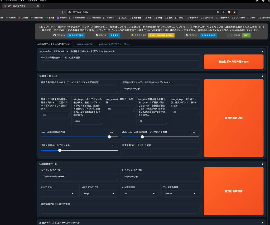Viewport: 270px width, 225px height.
Task: Adjust the 分割に使用されるプロセス数 slider
Action: click(x=60, y=150)
